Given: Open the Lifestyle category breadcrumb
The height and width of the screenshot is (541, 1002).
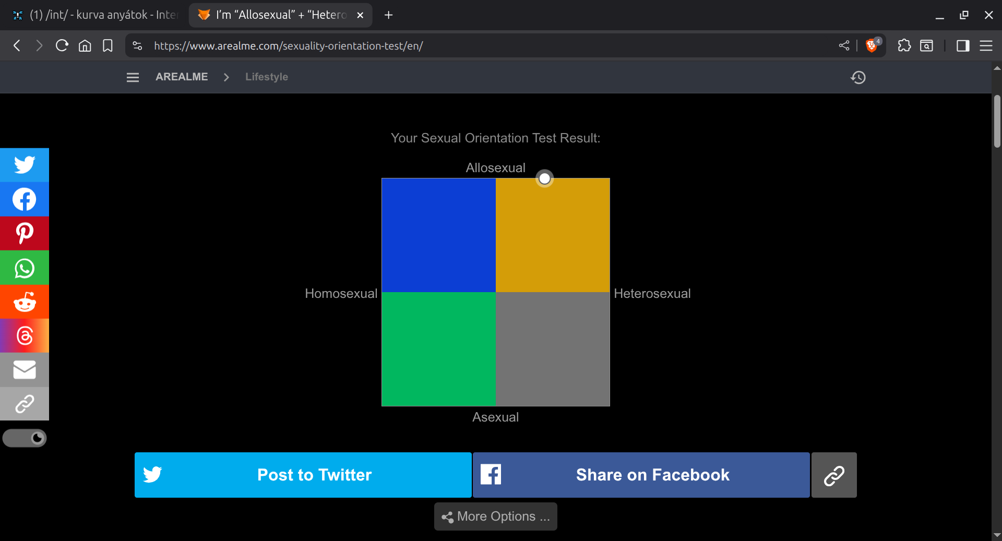Looking at the screenshot, I should 267,77.
